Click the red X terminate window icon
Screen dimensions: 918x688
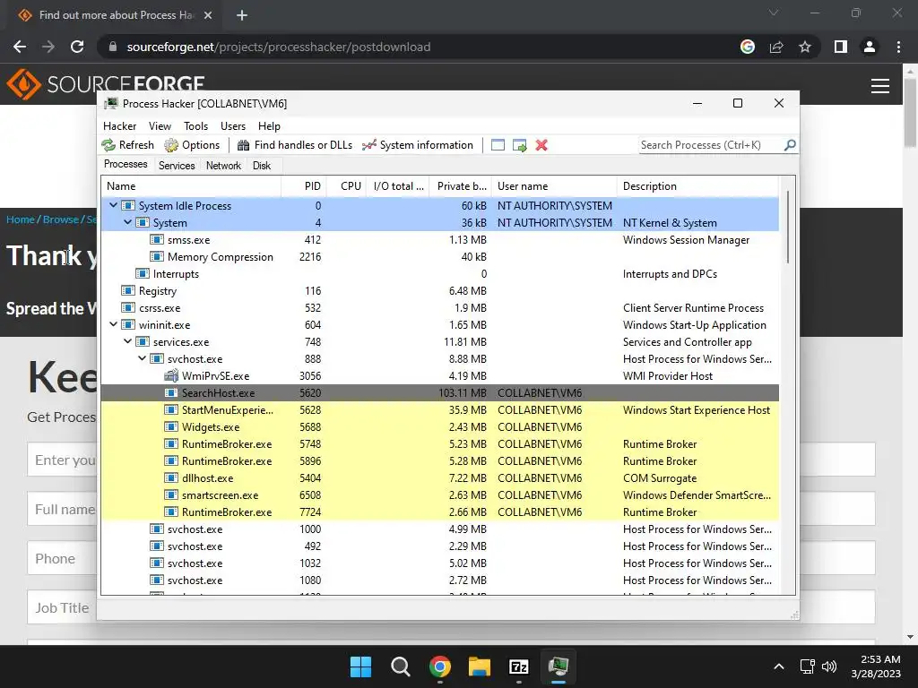541,145
